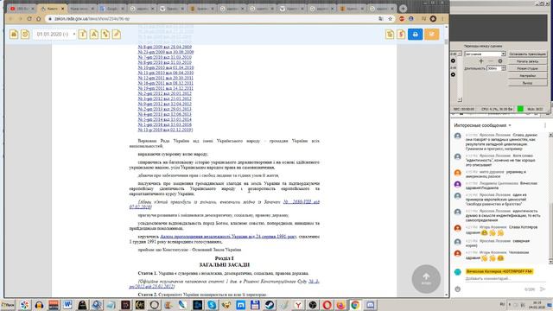Click the round scroll-to-top arrow button
553x311 pixels.
tap(426, 279)
